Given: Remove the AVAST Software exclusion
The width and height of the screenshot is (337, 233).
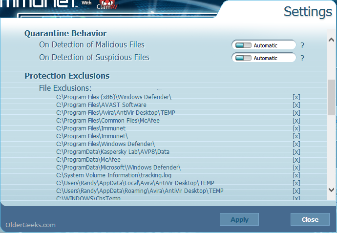Looking at the screenshot, I should coord(296,105).
